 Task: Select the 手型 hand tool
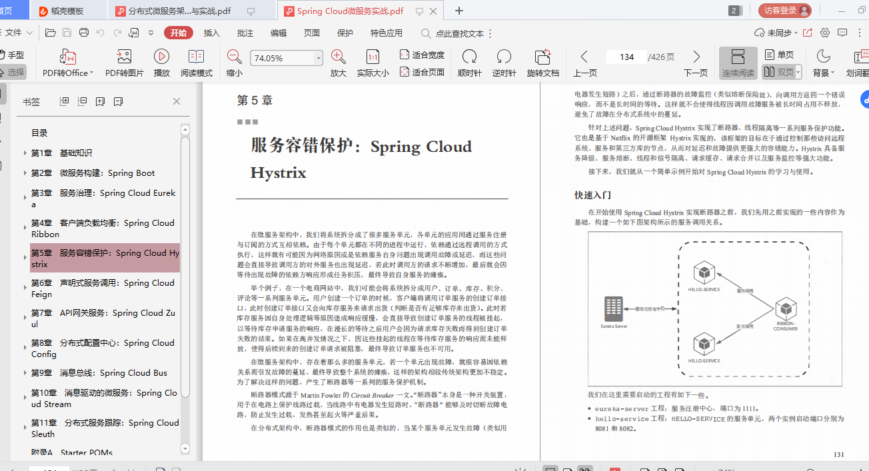click(12, 55)
